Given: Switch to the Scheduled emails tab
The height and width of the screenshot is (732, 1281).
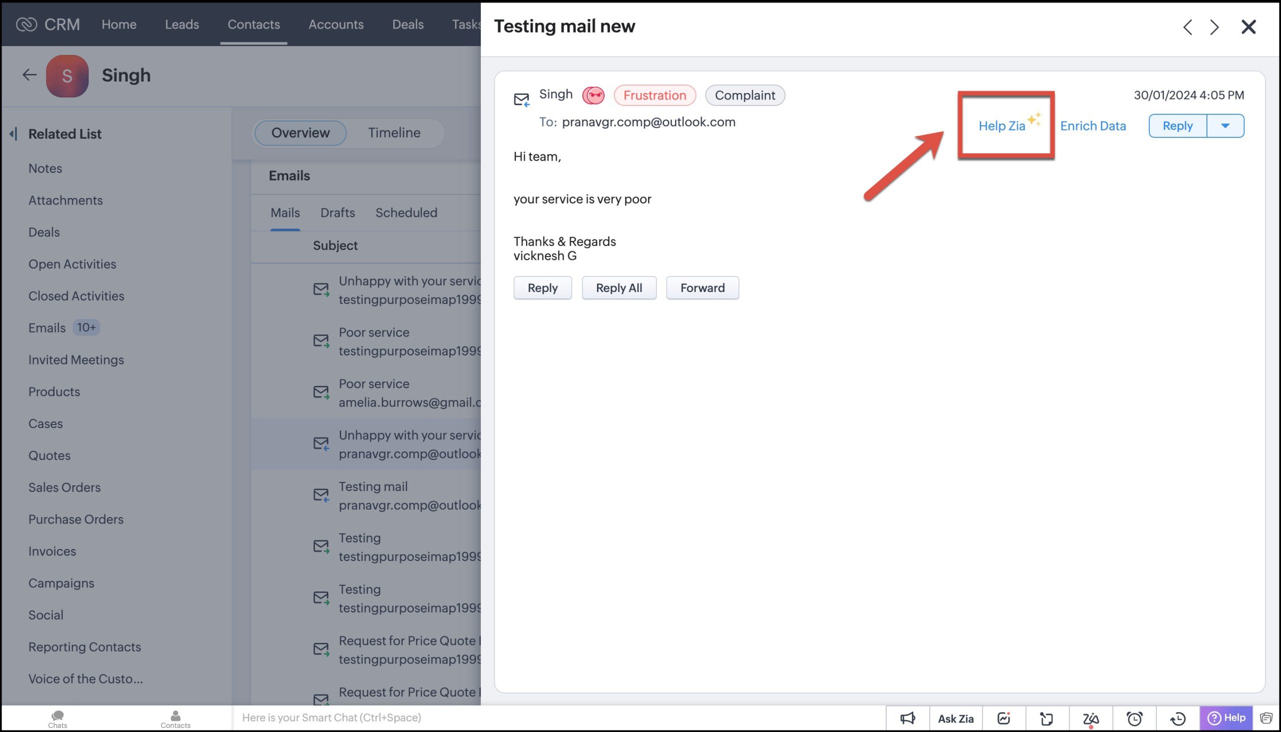Looking at the screenshot, I should 406,212.
